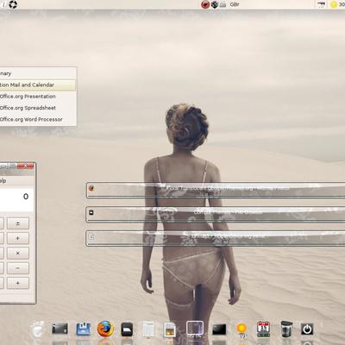Screen dimensions: 345x345
Task: Select the Dictionary menu entry
Action: pos(38,73)
